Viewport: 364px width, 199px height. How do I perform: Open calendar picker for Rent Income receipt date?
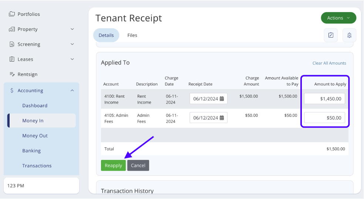pos(222,99)
